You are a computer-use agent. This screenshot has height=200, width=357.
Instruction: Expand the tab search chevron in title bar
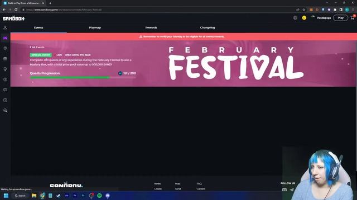[x=327, y=3]
